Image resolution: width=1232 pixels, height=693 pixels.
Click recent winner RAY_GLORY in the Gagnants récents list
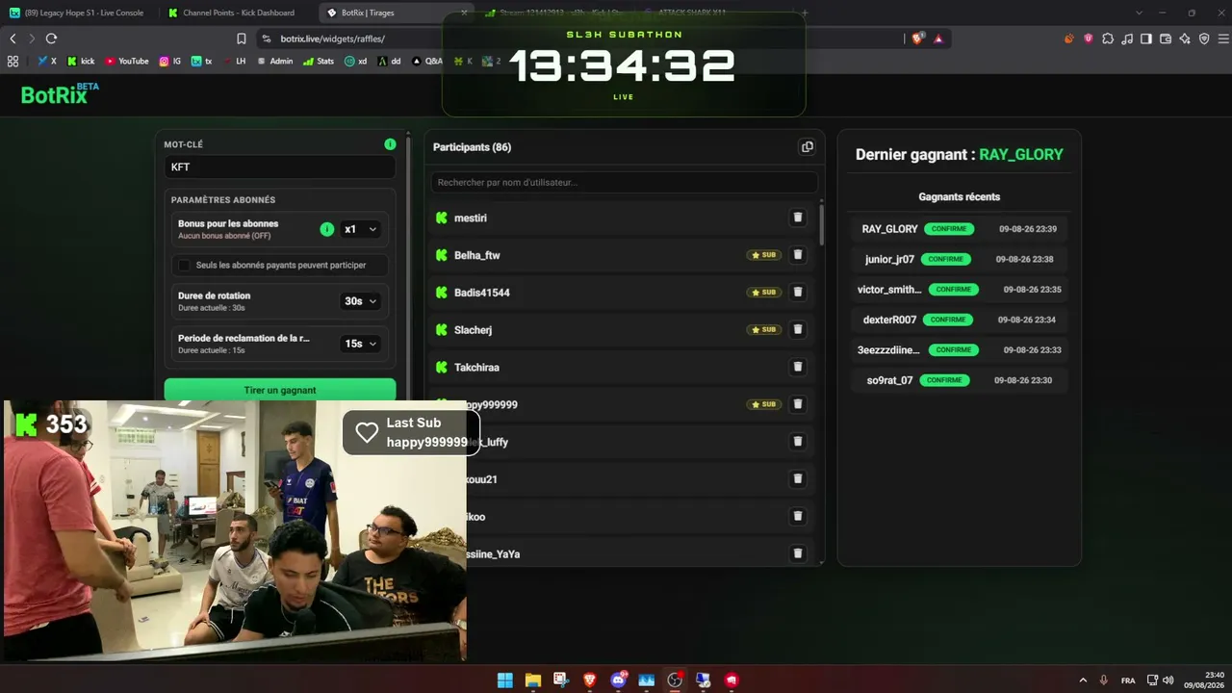pos(889,229)
